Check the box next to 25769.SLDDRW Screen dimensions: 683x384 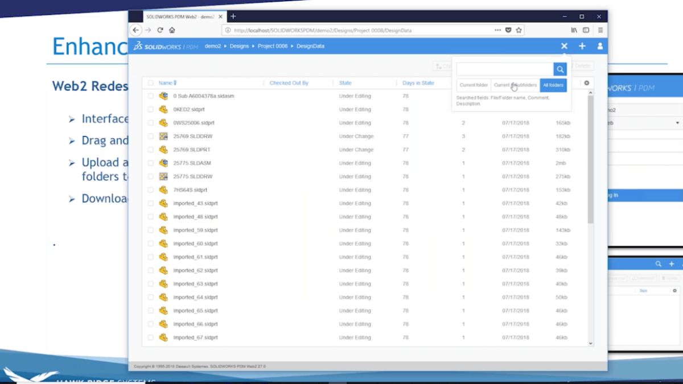(x=150, y=136)
